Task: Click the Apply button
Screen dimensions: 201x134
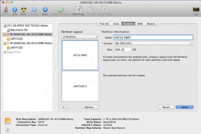Action: click(x=185, y=107)
